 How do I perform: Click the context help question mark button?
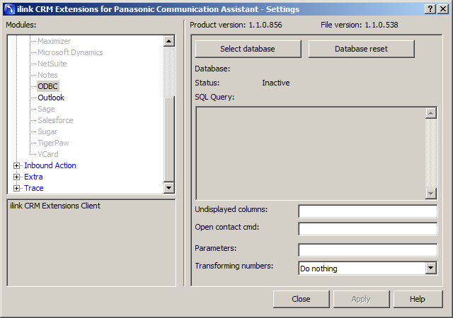tap(431, 8)
